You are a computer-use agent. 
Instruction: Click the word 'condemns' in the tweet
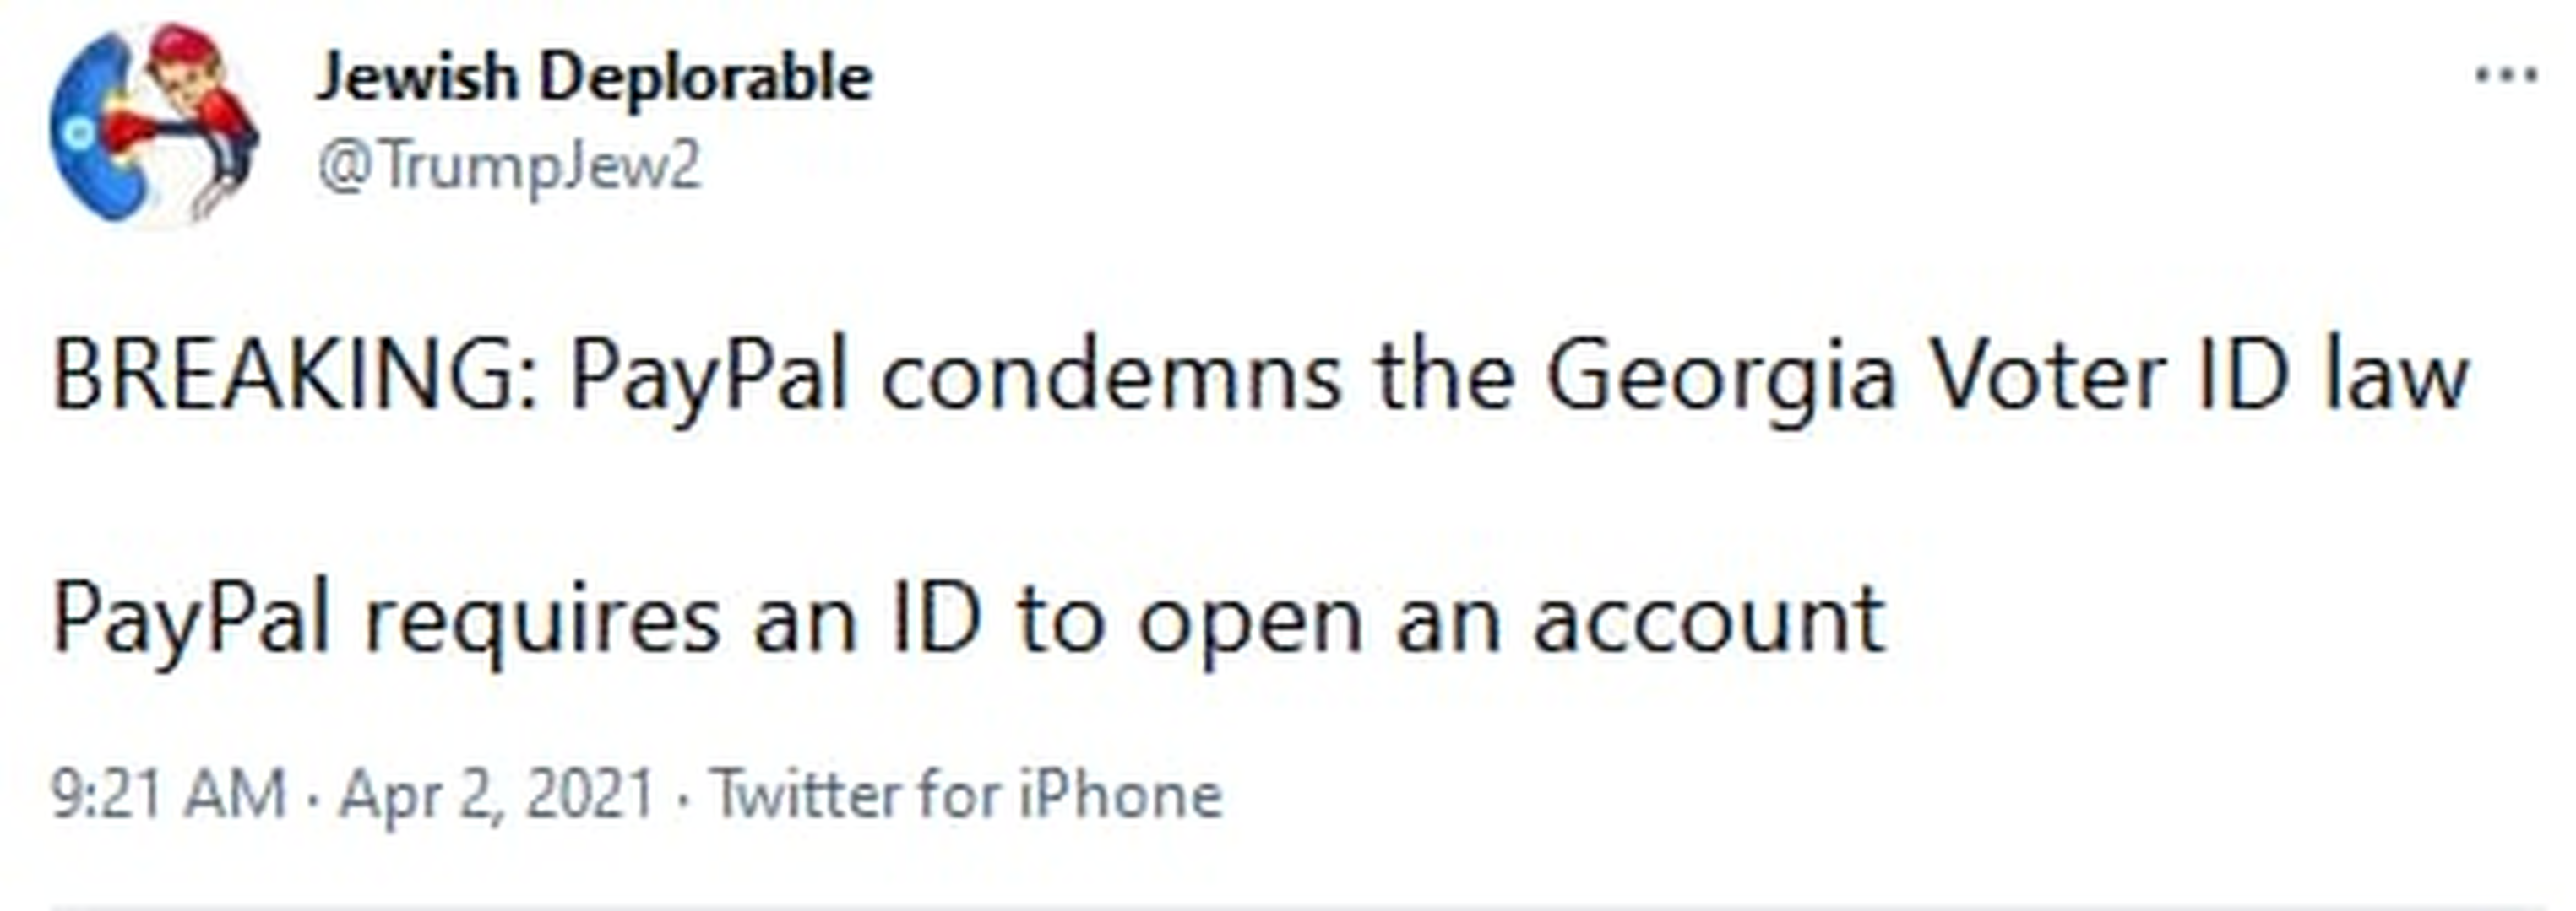coord(1110,376)
